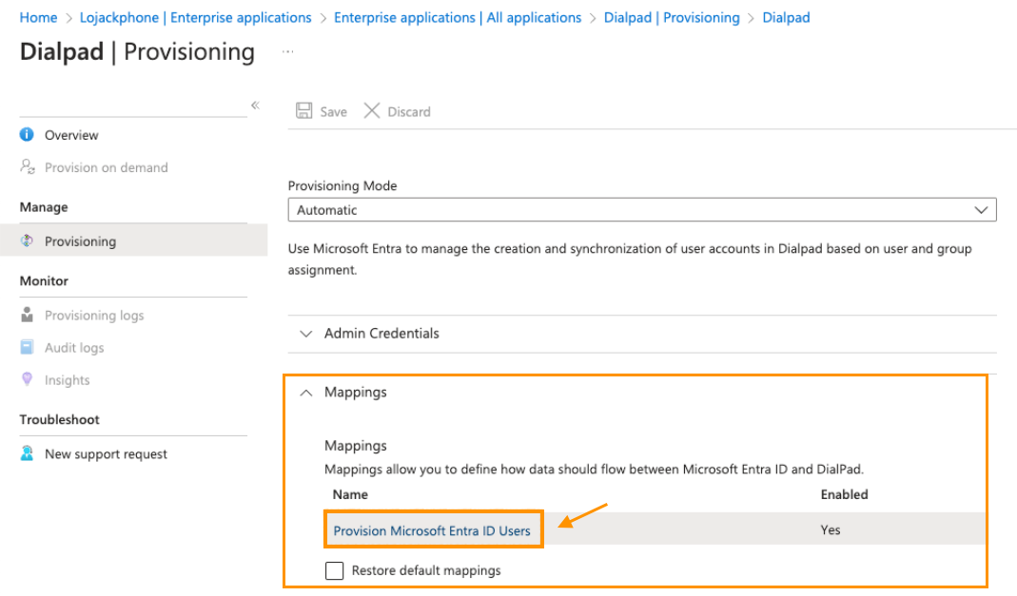Open Insights in sidebar
The height and width of the screenshot is (596, 1017).
click(67, 380)
